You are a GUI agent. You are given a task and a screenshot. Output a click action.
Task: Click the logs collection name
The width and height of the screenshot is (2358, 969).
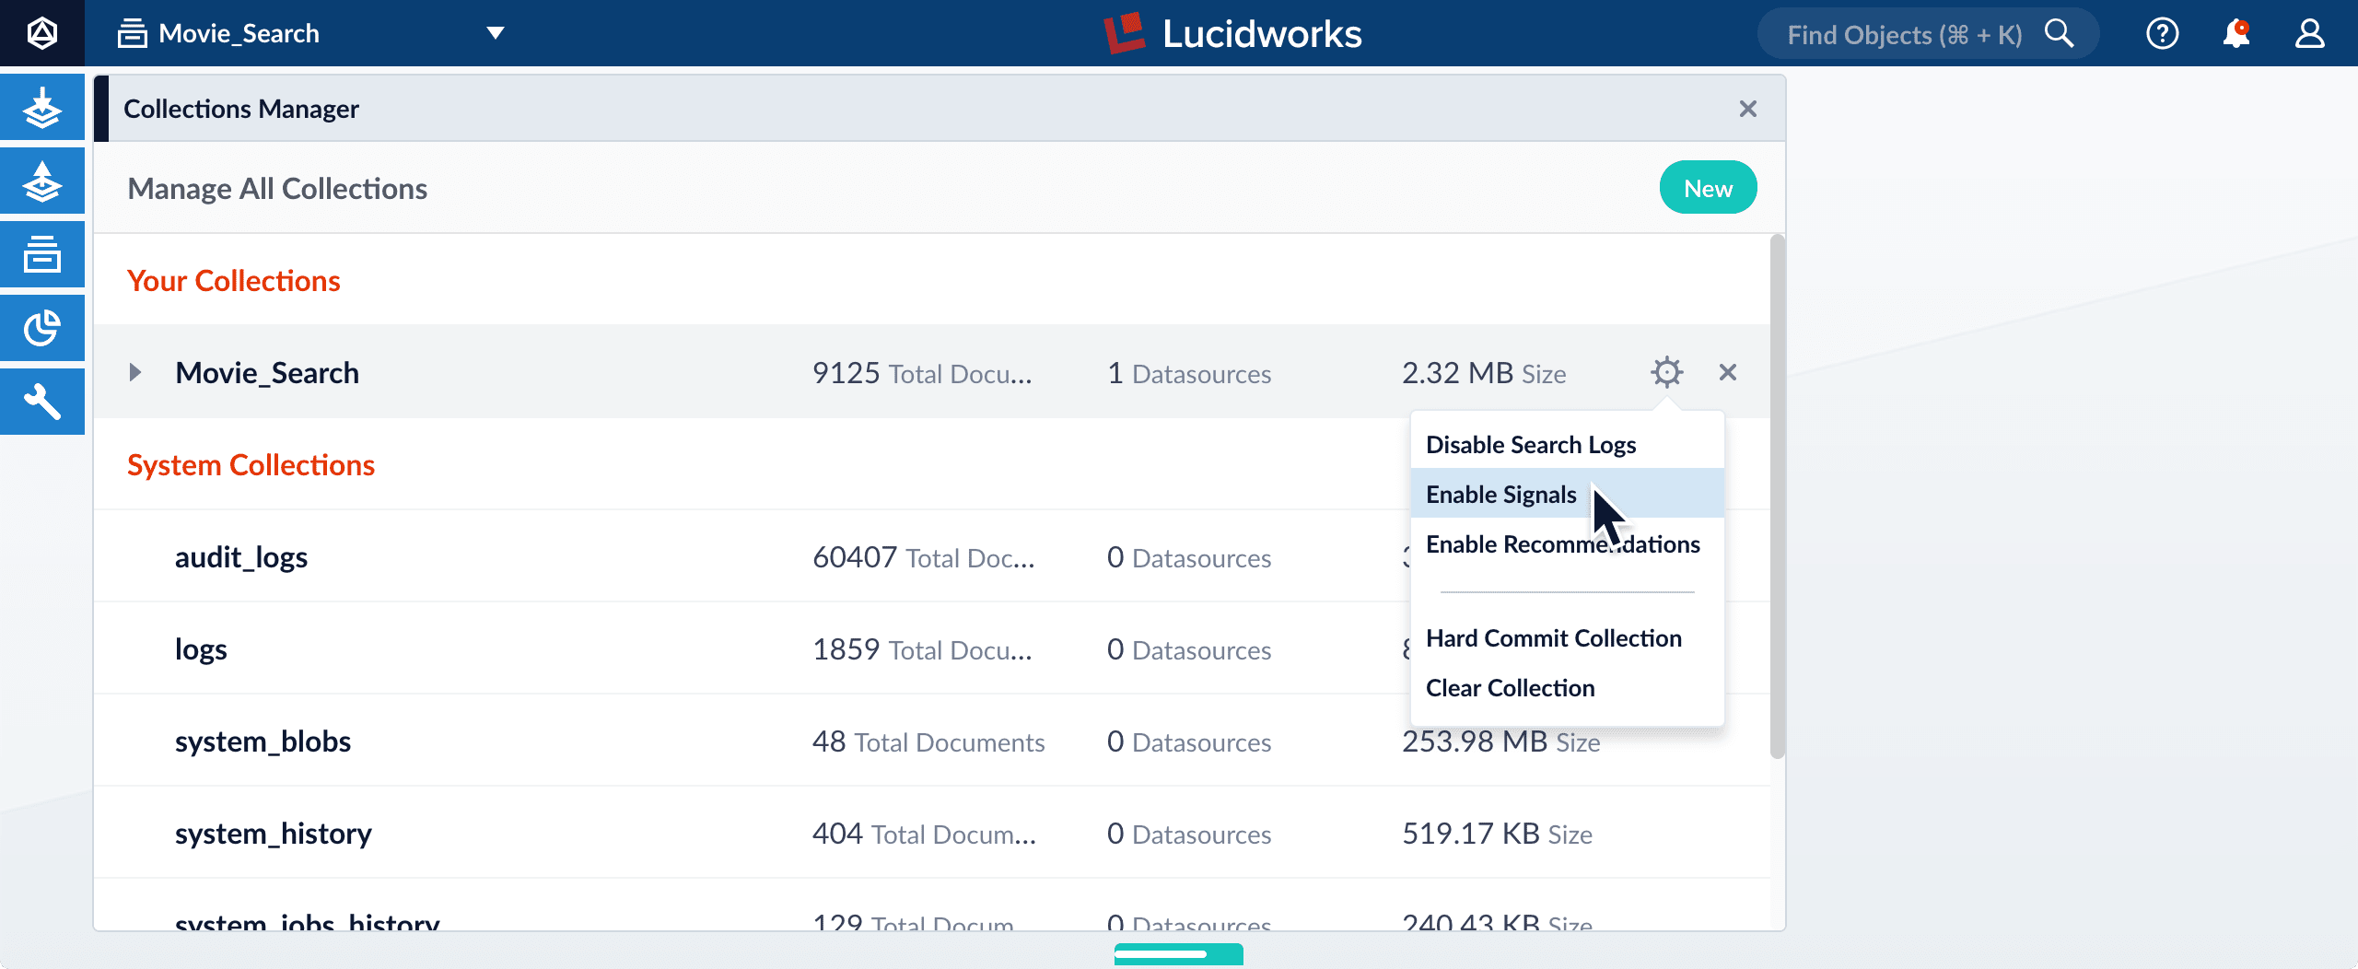pos(201,649)
